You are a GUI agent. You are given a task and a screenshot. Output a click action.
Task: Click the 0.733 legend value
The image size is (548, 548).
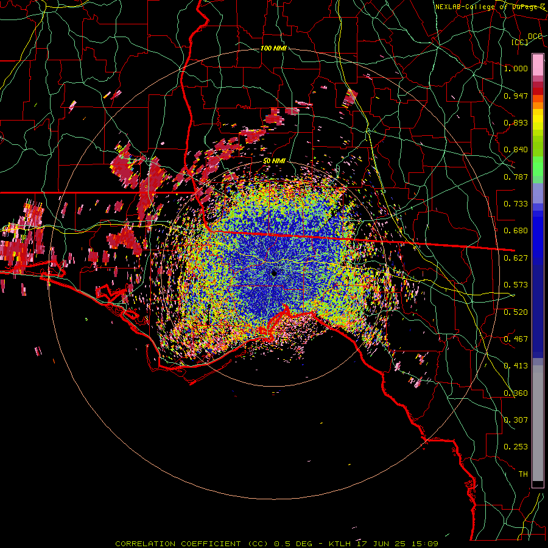pyautogui.click(x=516, y=204)
